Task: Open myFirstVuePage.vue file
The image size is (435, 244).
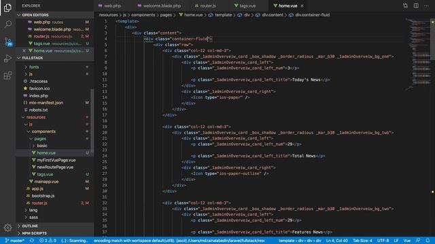Action: coord(56,160)
